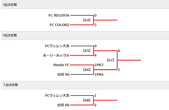Select team FC REGISTA in the bracket
This screenshot has width=169, height=110.
pyautogui.click(x=59, y=15)
